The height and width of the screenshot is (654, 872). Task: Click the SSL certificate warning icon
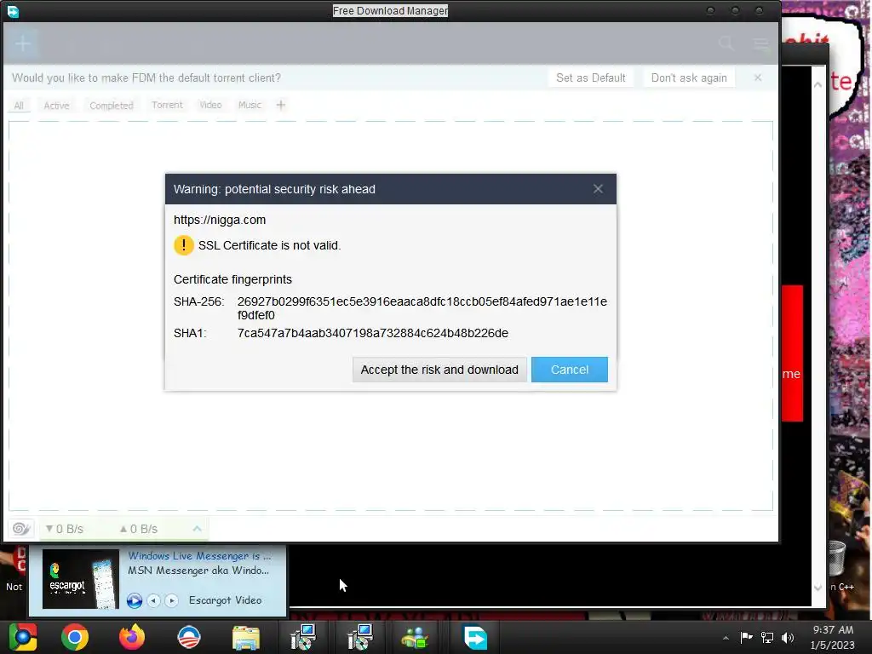[184, 245]
